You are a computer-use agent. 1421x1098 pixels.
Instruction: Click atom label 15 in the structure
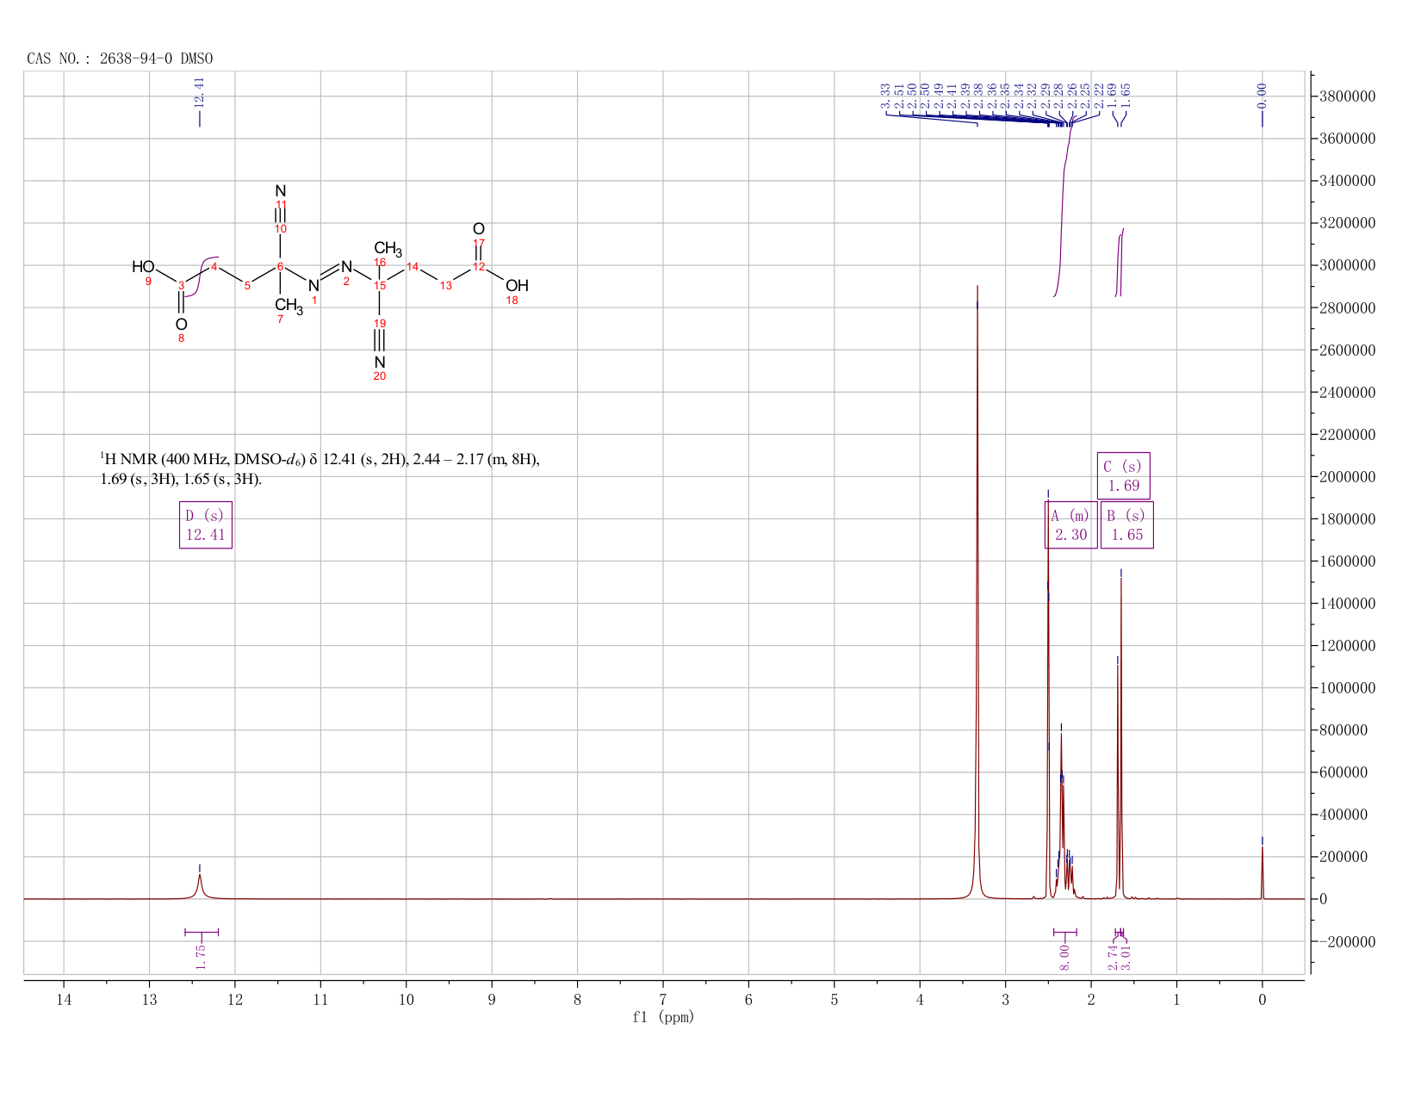click(x=379, y=286)
